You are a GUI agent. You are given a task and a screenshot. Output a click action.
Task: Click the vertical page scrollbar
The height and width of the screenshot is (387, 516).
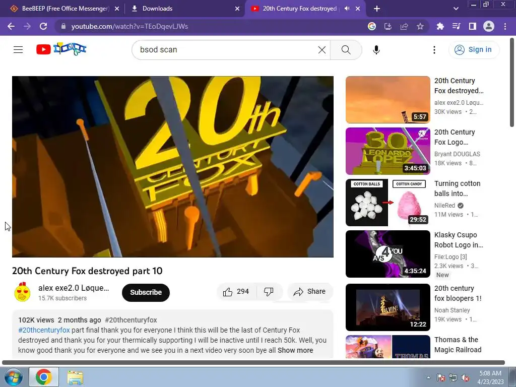(x=512, y=82)
